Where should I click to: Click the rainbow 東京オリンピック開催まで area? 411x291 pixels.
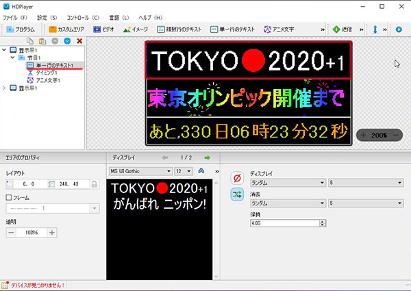[248, 98]
